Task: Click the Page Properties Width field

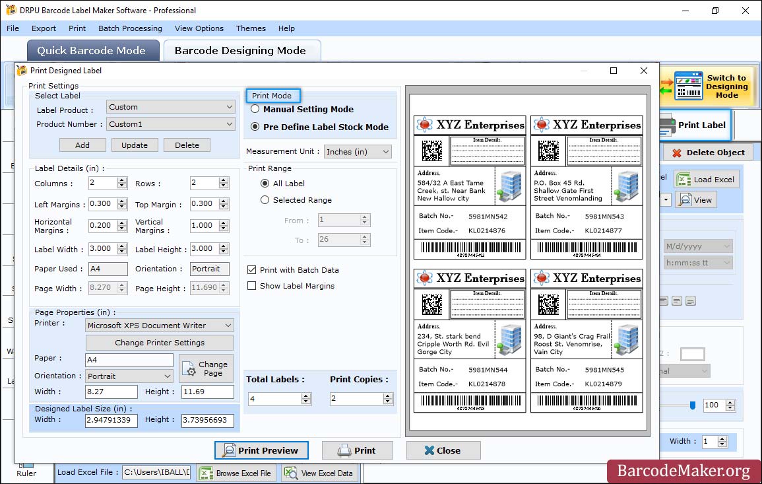Action: tap(111, 392)
